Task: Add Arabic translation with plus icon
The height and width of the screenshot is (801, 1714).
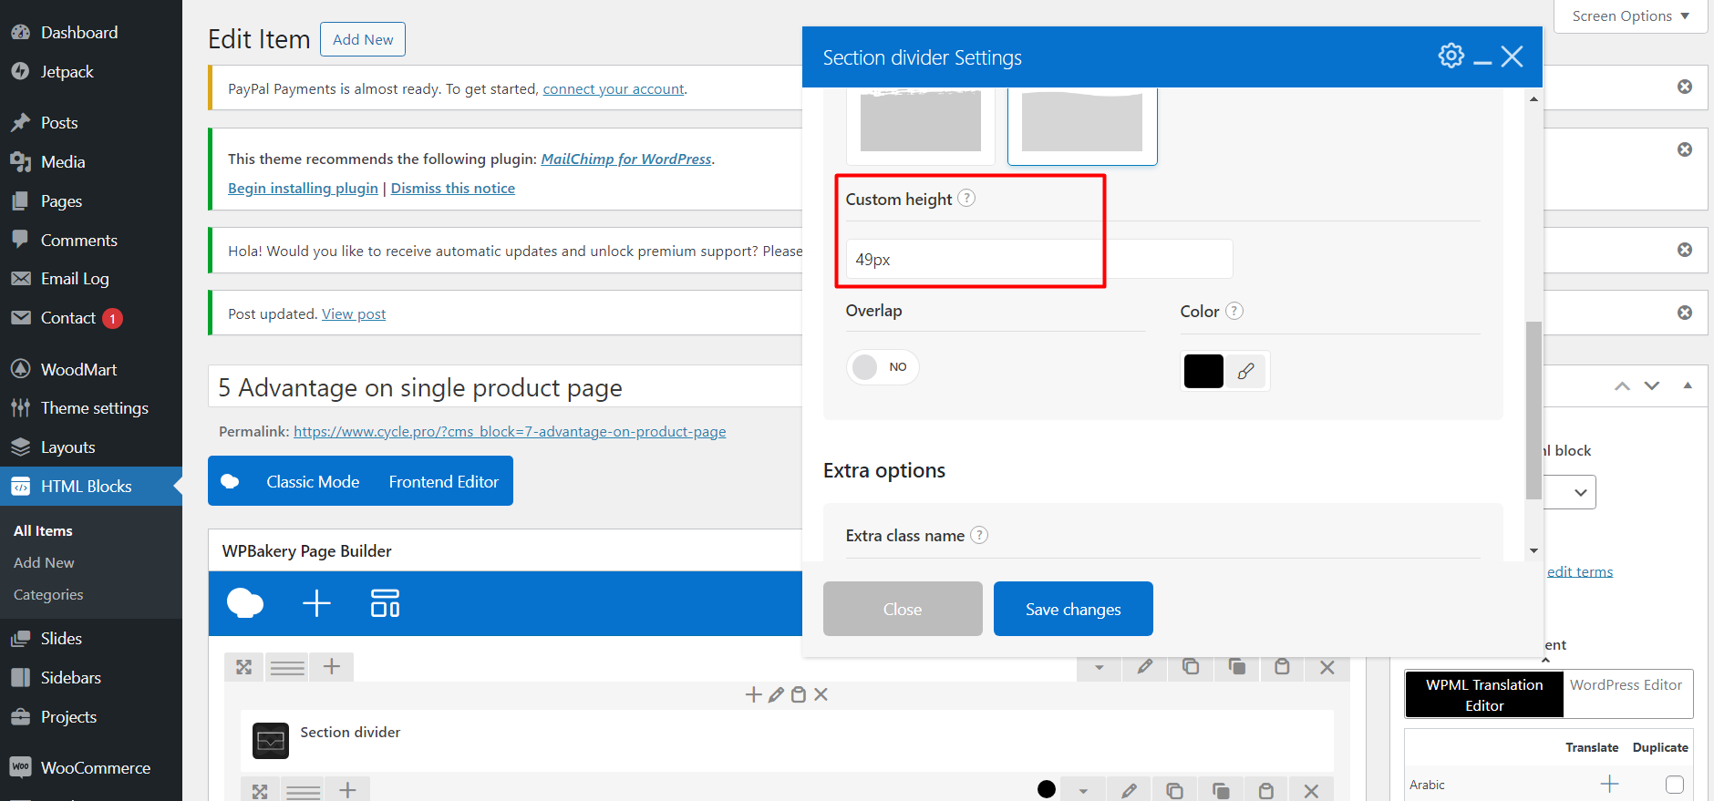Action: (x=1610, y=784)
